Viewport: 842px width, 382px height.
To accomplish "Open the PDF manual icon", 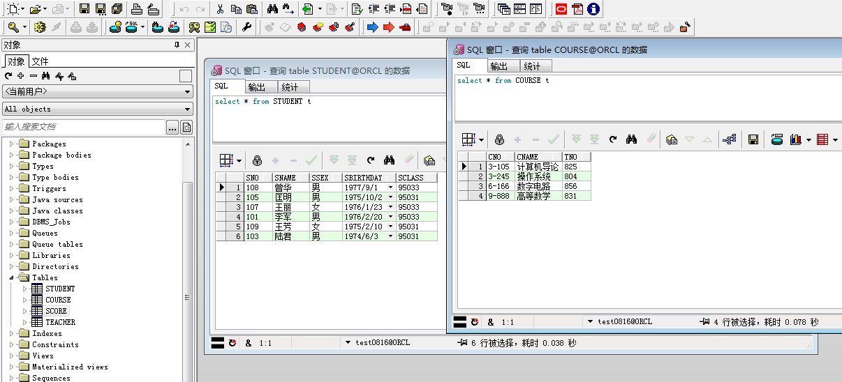I will 577,9.
